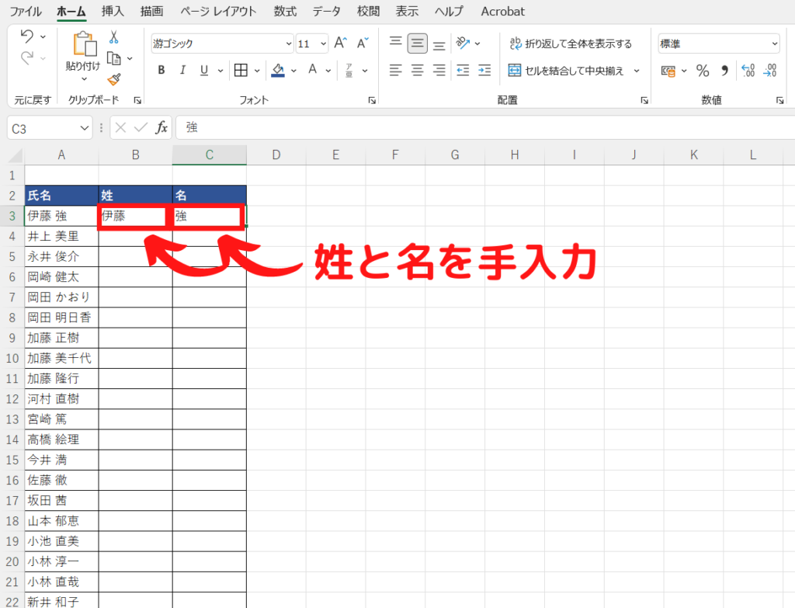Click the Cut scissors icon

pos(114,37)
